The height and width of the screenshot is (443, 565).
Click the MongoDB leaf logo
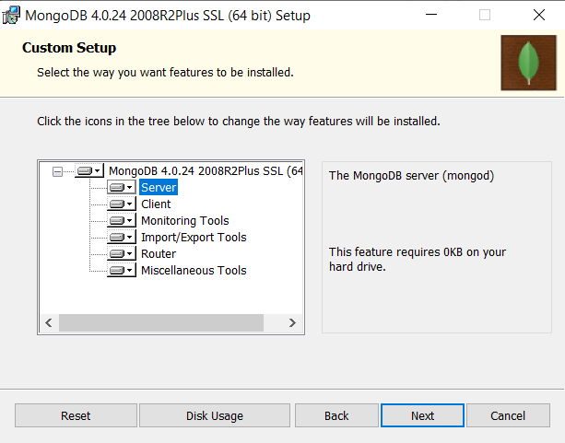point(528,63)
